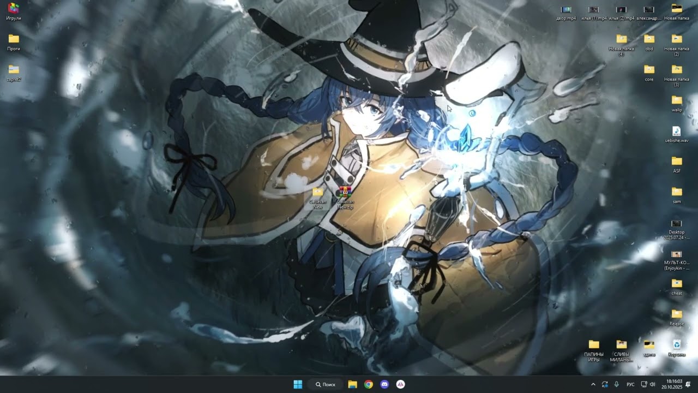
Task: Select the Новая папка (4) folder
Action: 621,45
